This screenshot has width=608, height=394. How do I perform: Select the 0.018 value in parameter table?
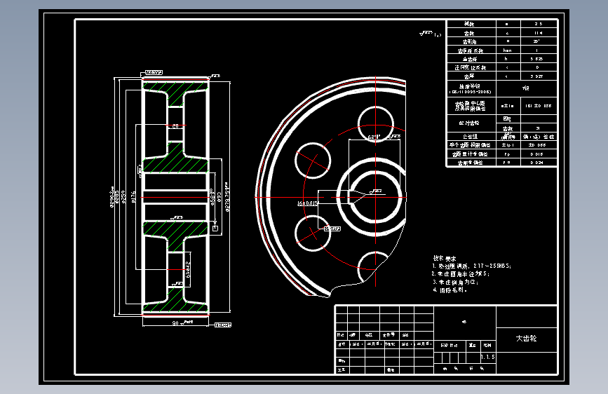pos(537,154)
